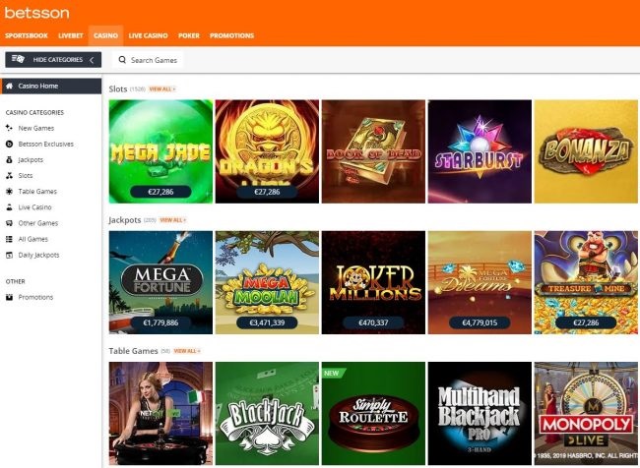This screenshot has height=468, width=640.
Task: Click the New Games sparkle icon
Action: [x=9, y=128]
